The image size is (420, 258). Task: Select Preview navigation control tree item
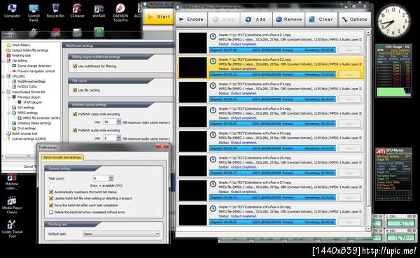point(36,71)
